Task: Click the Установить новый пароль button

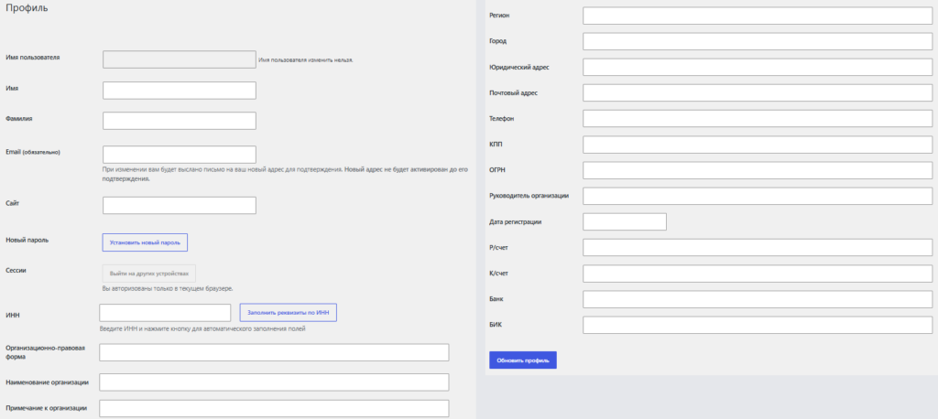Action: coord(145,242)
